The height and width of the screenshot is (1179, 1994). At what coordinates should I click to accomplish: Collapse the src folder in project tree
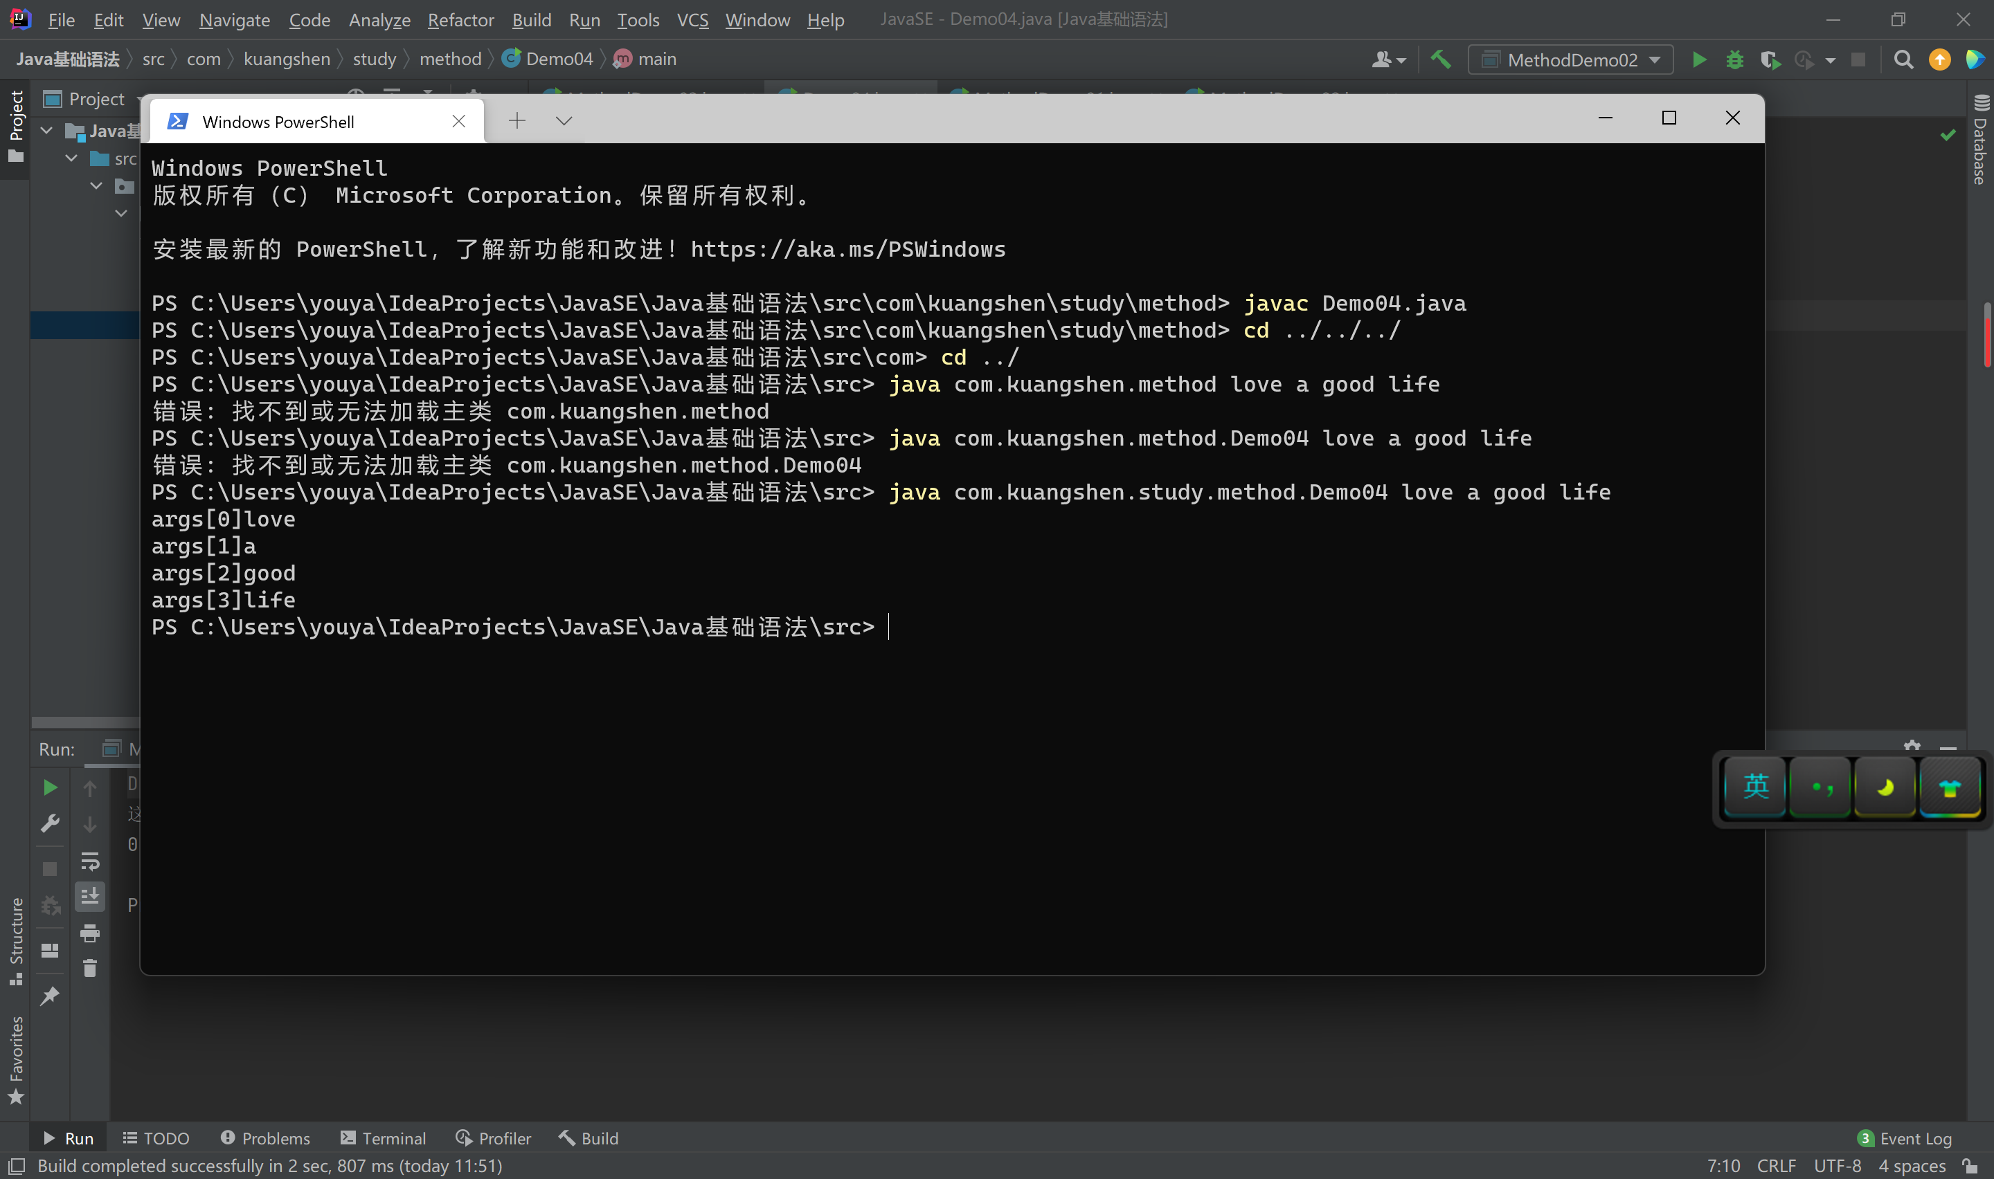(x=71, y=158)
